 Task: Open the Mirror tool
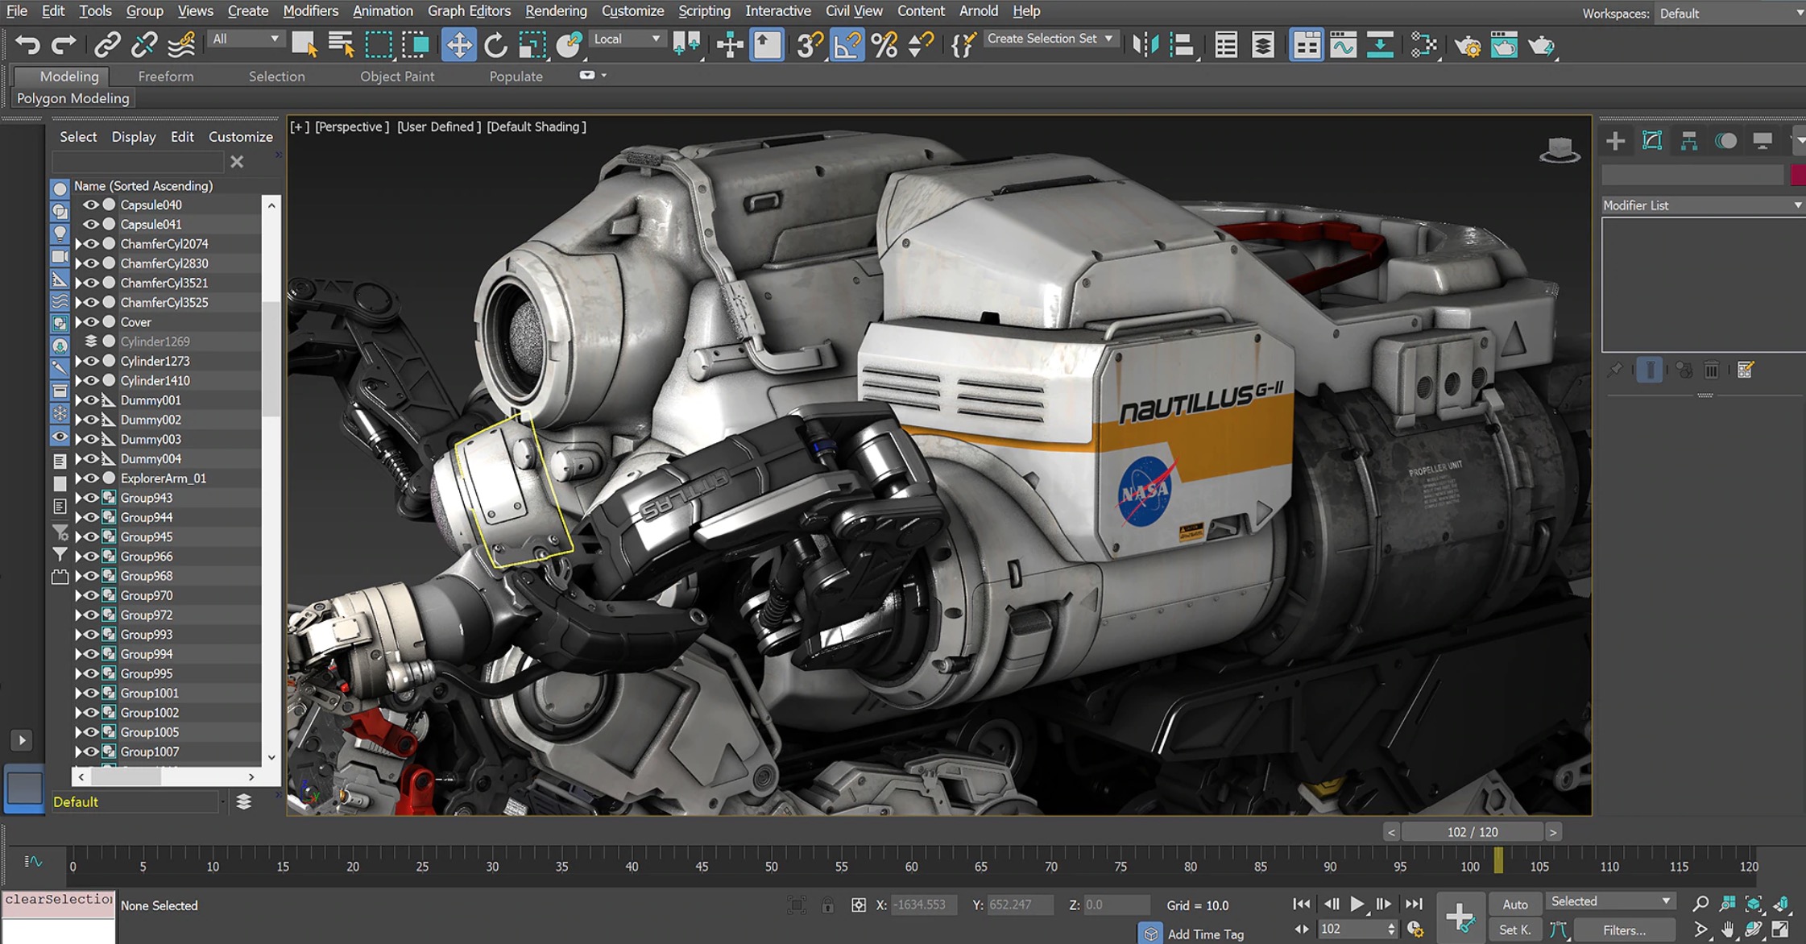[1147, 45]
